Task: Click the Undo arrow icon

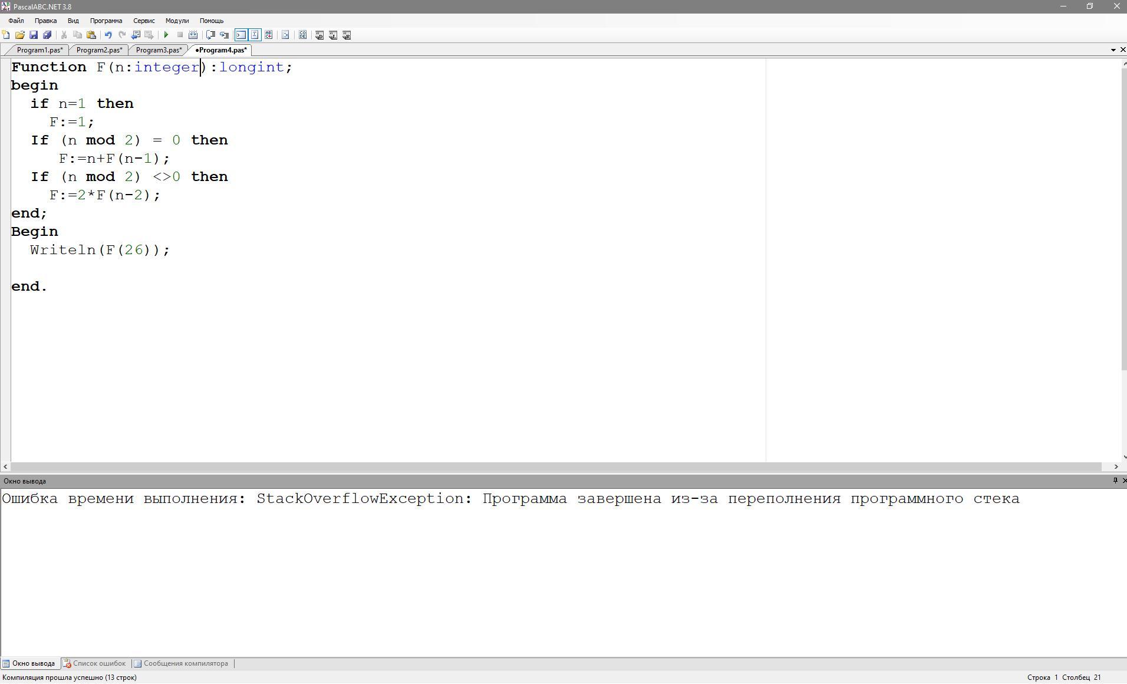Action: coord(108,35)
